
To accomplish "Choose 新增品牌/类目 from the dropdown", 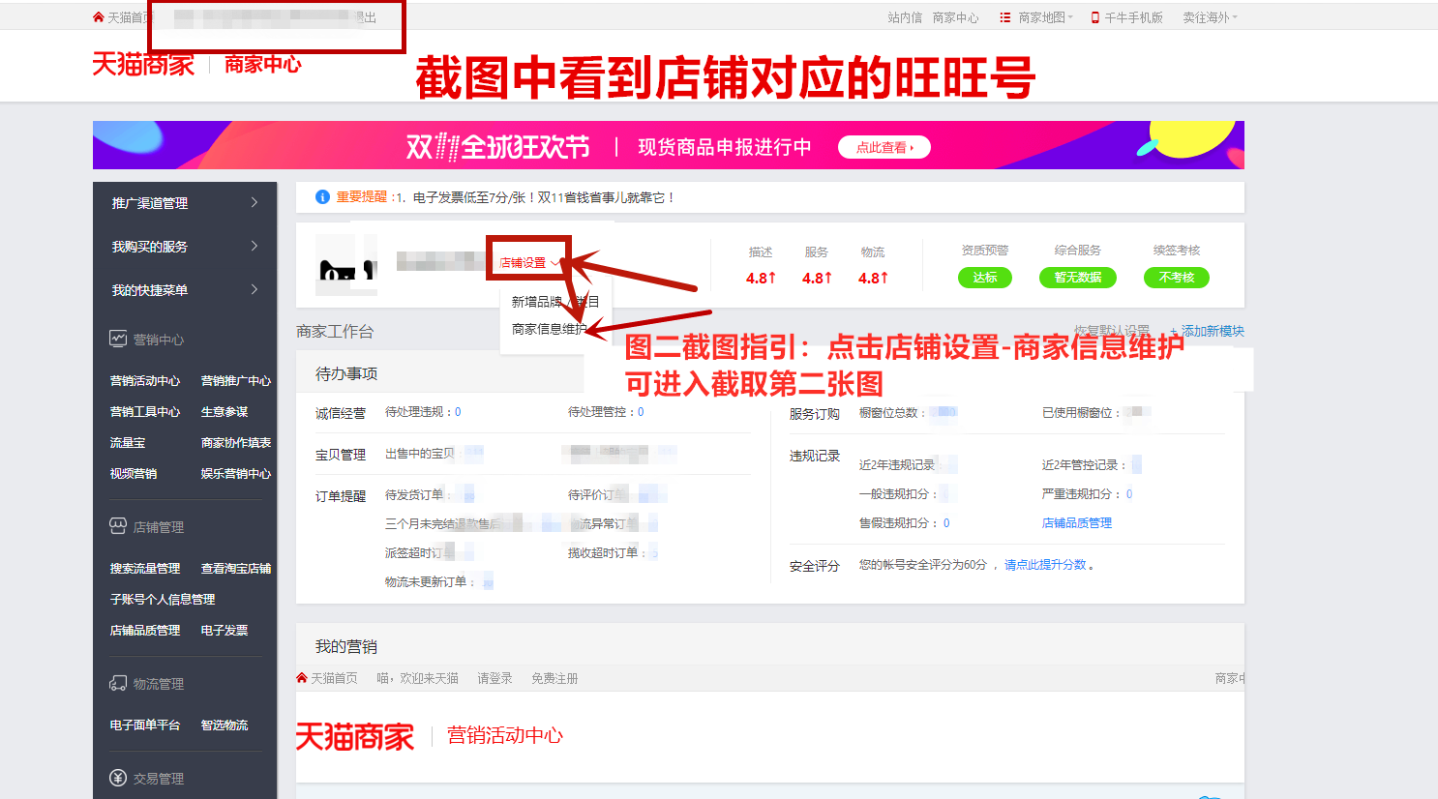I will [555, 302].
